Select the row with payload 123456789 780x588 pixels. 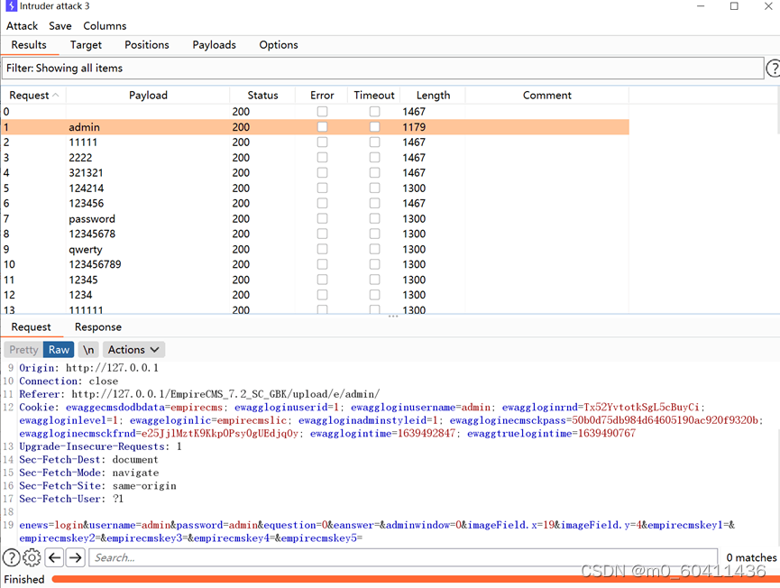point(315,264)
